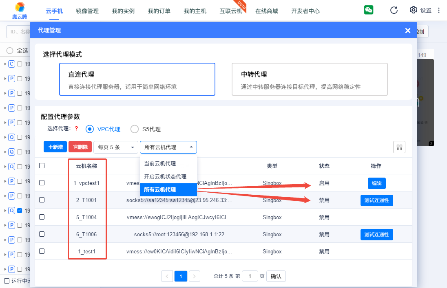The width and height of the screenshot is (447, 288).
Task: Click the page number input field
Action: [x=250, y=276]
